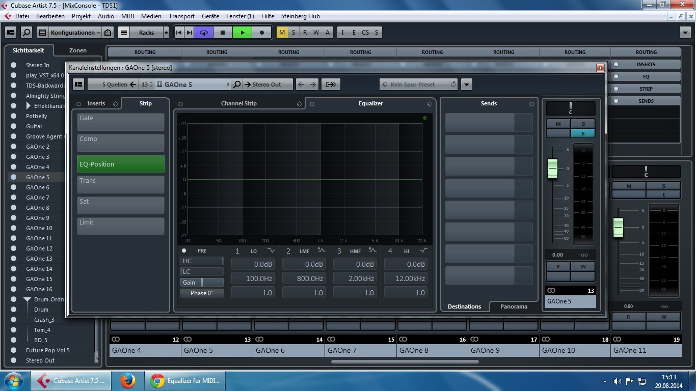Open Firefox from the taskbar
The width and height of the screenshot is (696, 391).
[x=127, y=381]
